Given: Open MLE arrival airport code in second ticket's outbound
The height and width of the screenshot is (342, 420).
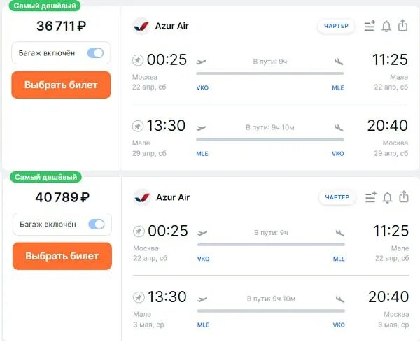Looking at the screenshot, I should (339, 259).
